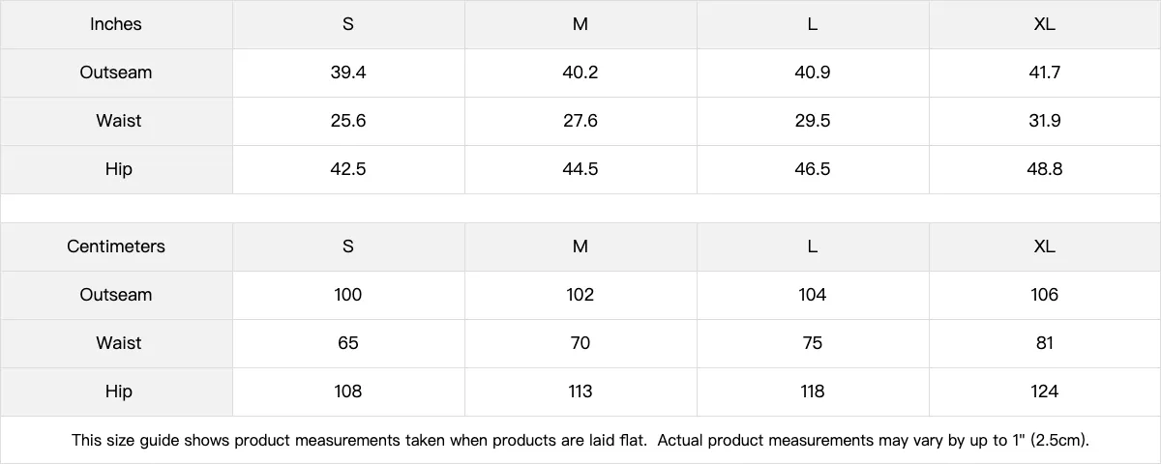Click the 100 outseam centimeter value
This screenshot has height=464, width=1161.
click(x=348, y=295)
